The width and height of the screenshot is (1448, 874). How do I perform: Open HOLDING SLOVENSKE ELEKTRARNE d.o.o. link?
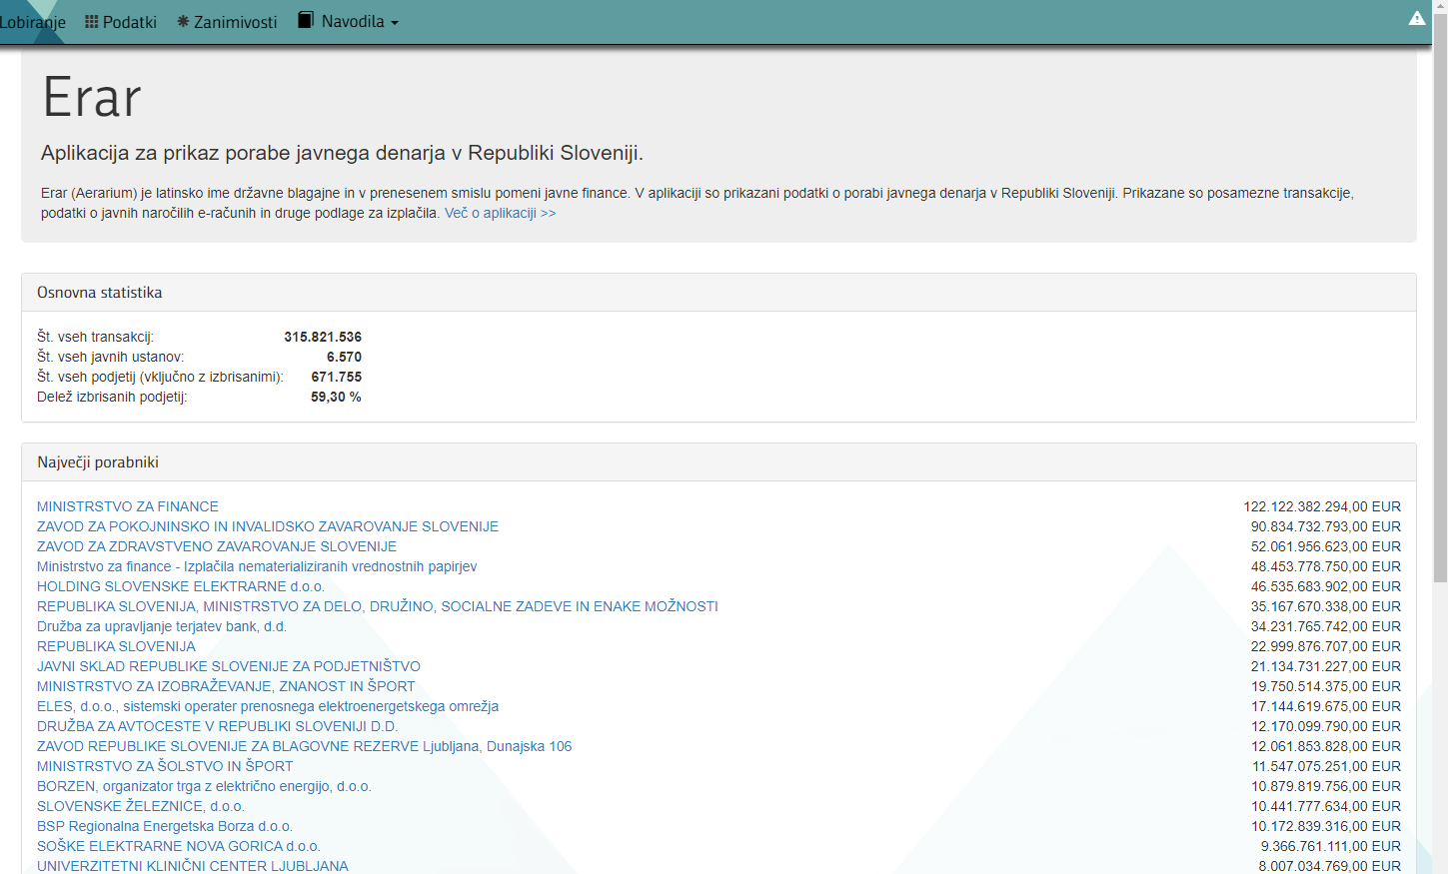pos(181,586)
